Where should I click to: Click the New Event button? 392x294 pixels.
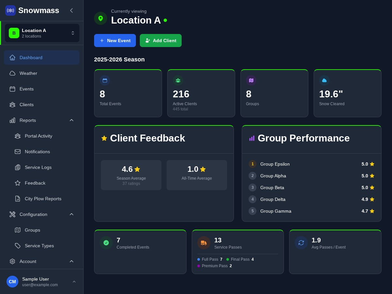[x=115, y=41]
